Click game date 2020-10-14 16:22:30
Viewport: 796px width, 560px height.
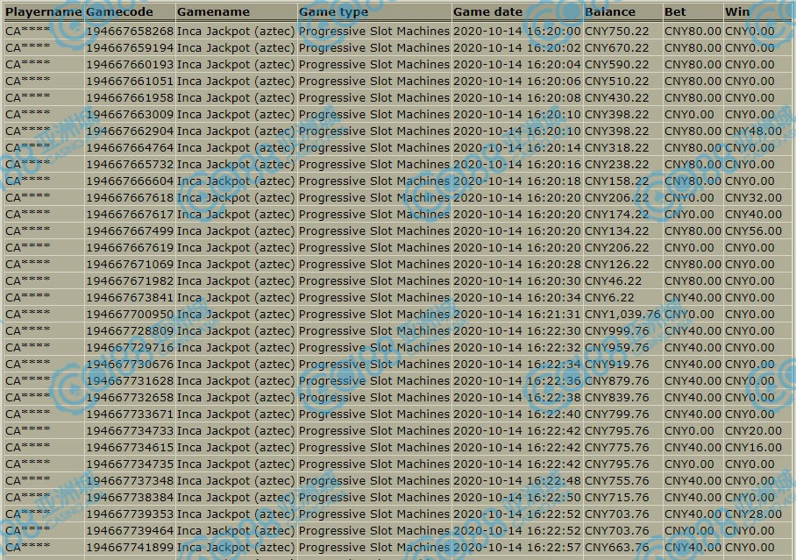[x=517, y=331]
